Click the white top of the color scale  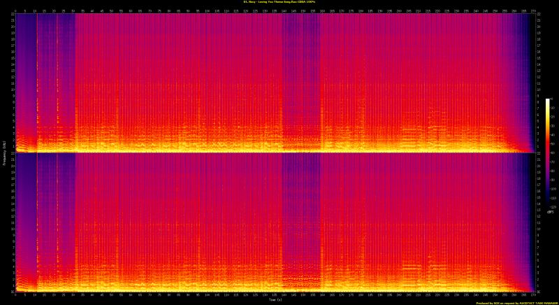(548, 101)
